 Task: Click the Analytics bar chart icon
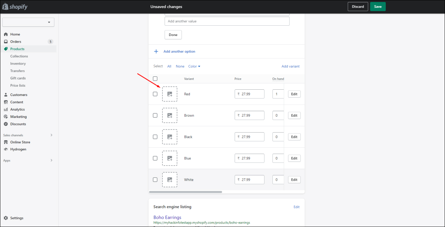(6, 109)
